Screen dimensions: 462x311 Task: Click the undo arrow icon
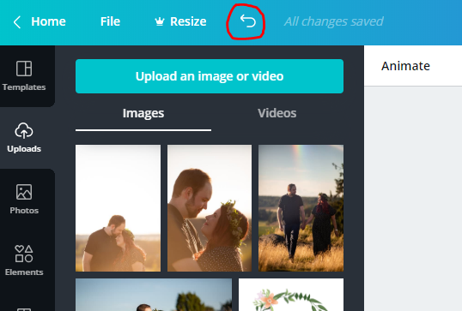point(248,21)
